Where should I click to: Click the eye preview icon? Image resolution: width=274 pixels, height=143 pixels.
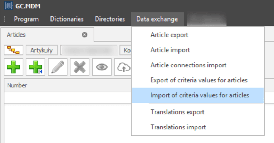[102, 67]
